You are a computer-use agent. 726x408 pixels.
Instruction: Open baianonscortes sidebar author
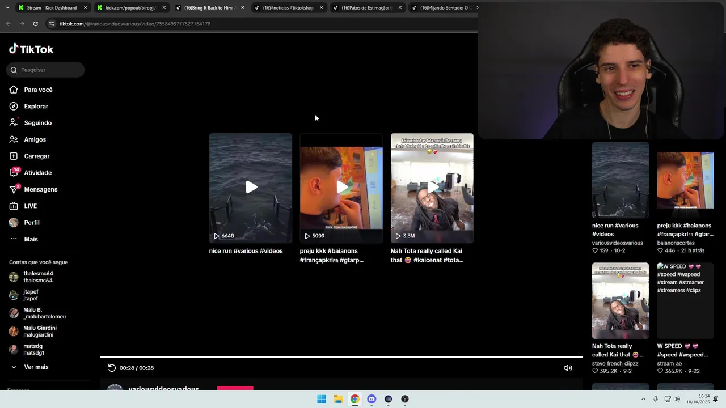coord(676,243)
